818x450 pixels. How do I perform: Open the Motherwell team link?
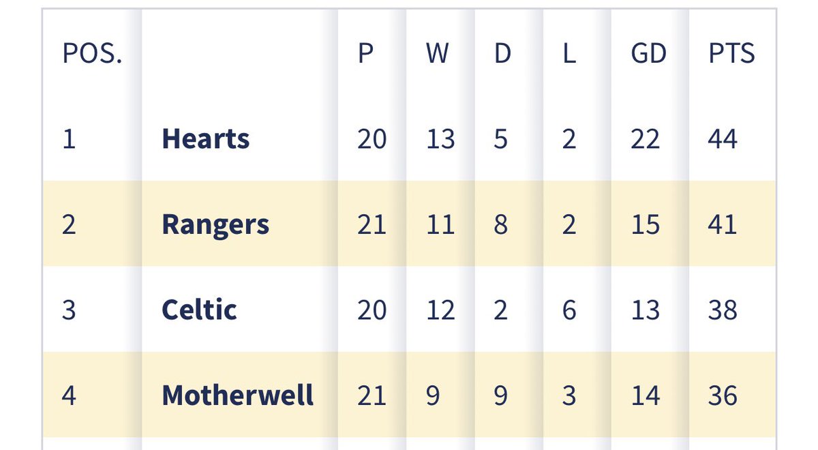(238, 395)
